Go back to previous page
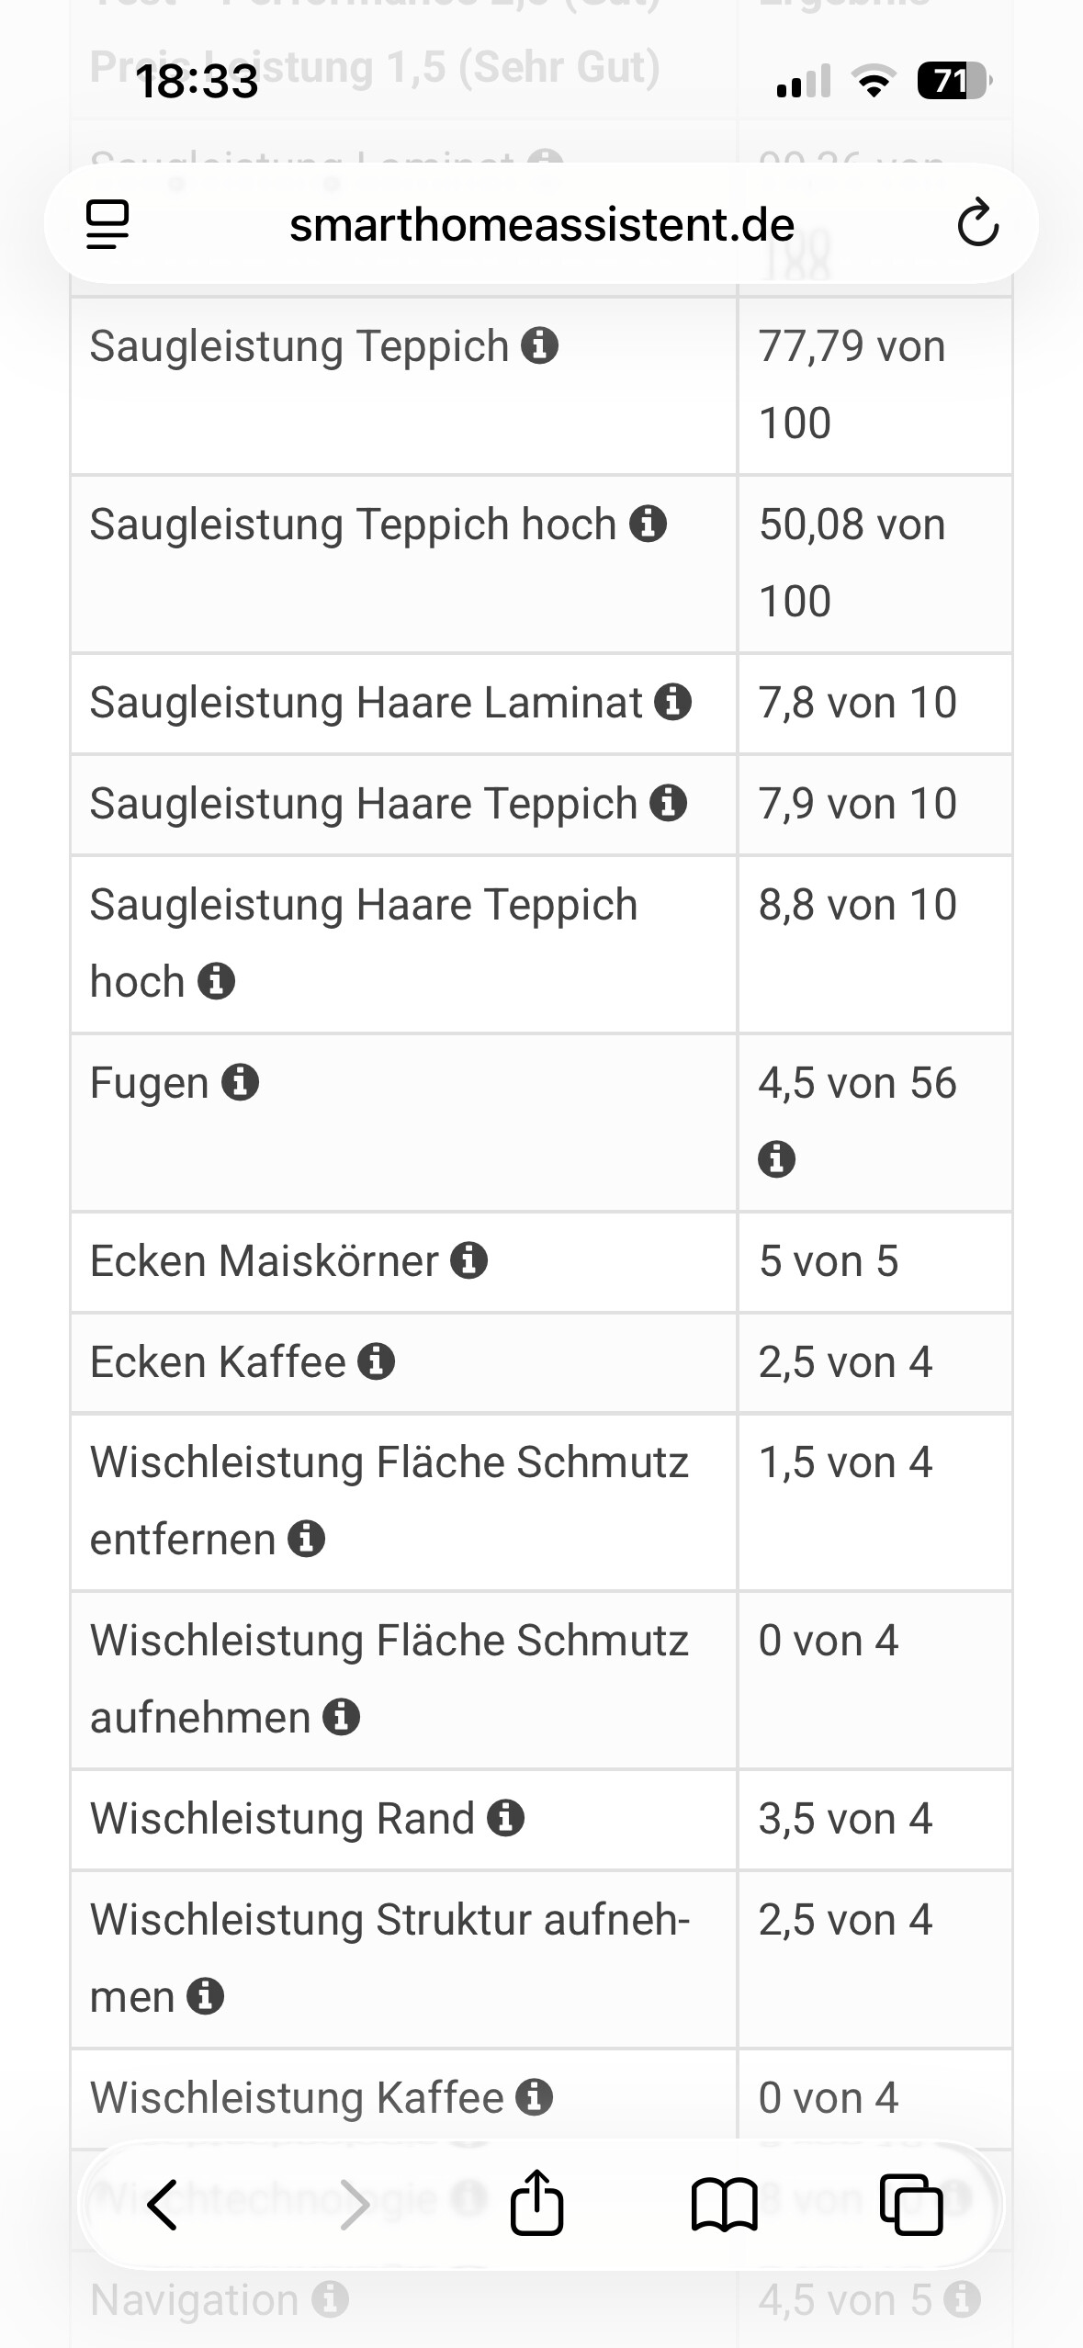The height and width of the screenshot is (2348, 1083). 163,2205
